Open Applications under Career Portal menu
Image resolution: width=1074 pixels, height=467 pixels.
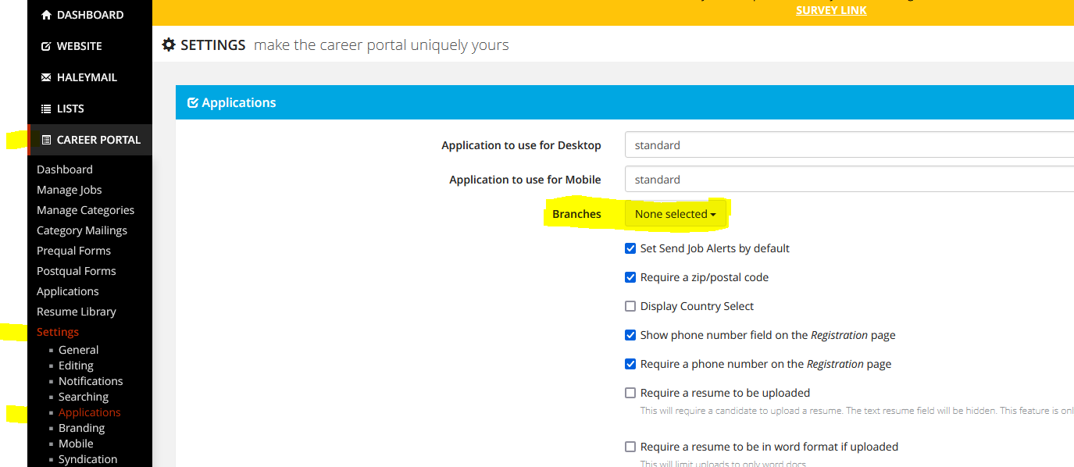click(68, 291)
